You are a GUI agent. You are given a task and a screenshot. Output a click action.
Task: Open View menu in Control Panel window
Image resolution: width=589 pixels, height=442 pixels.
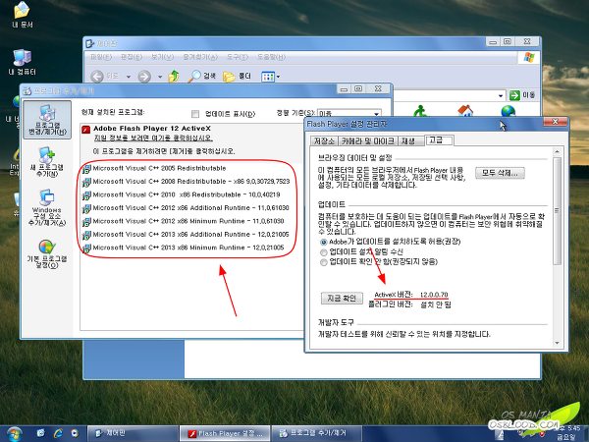(x=162, y=57)
